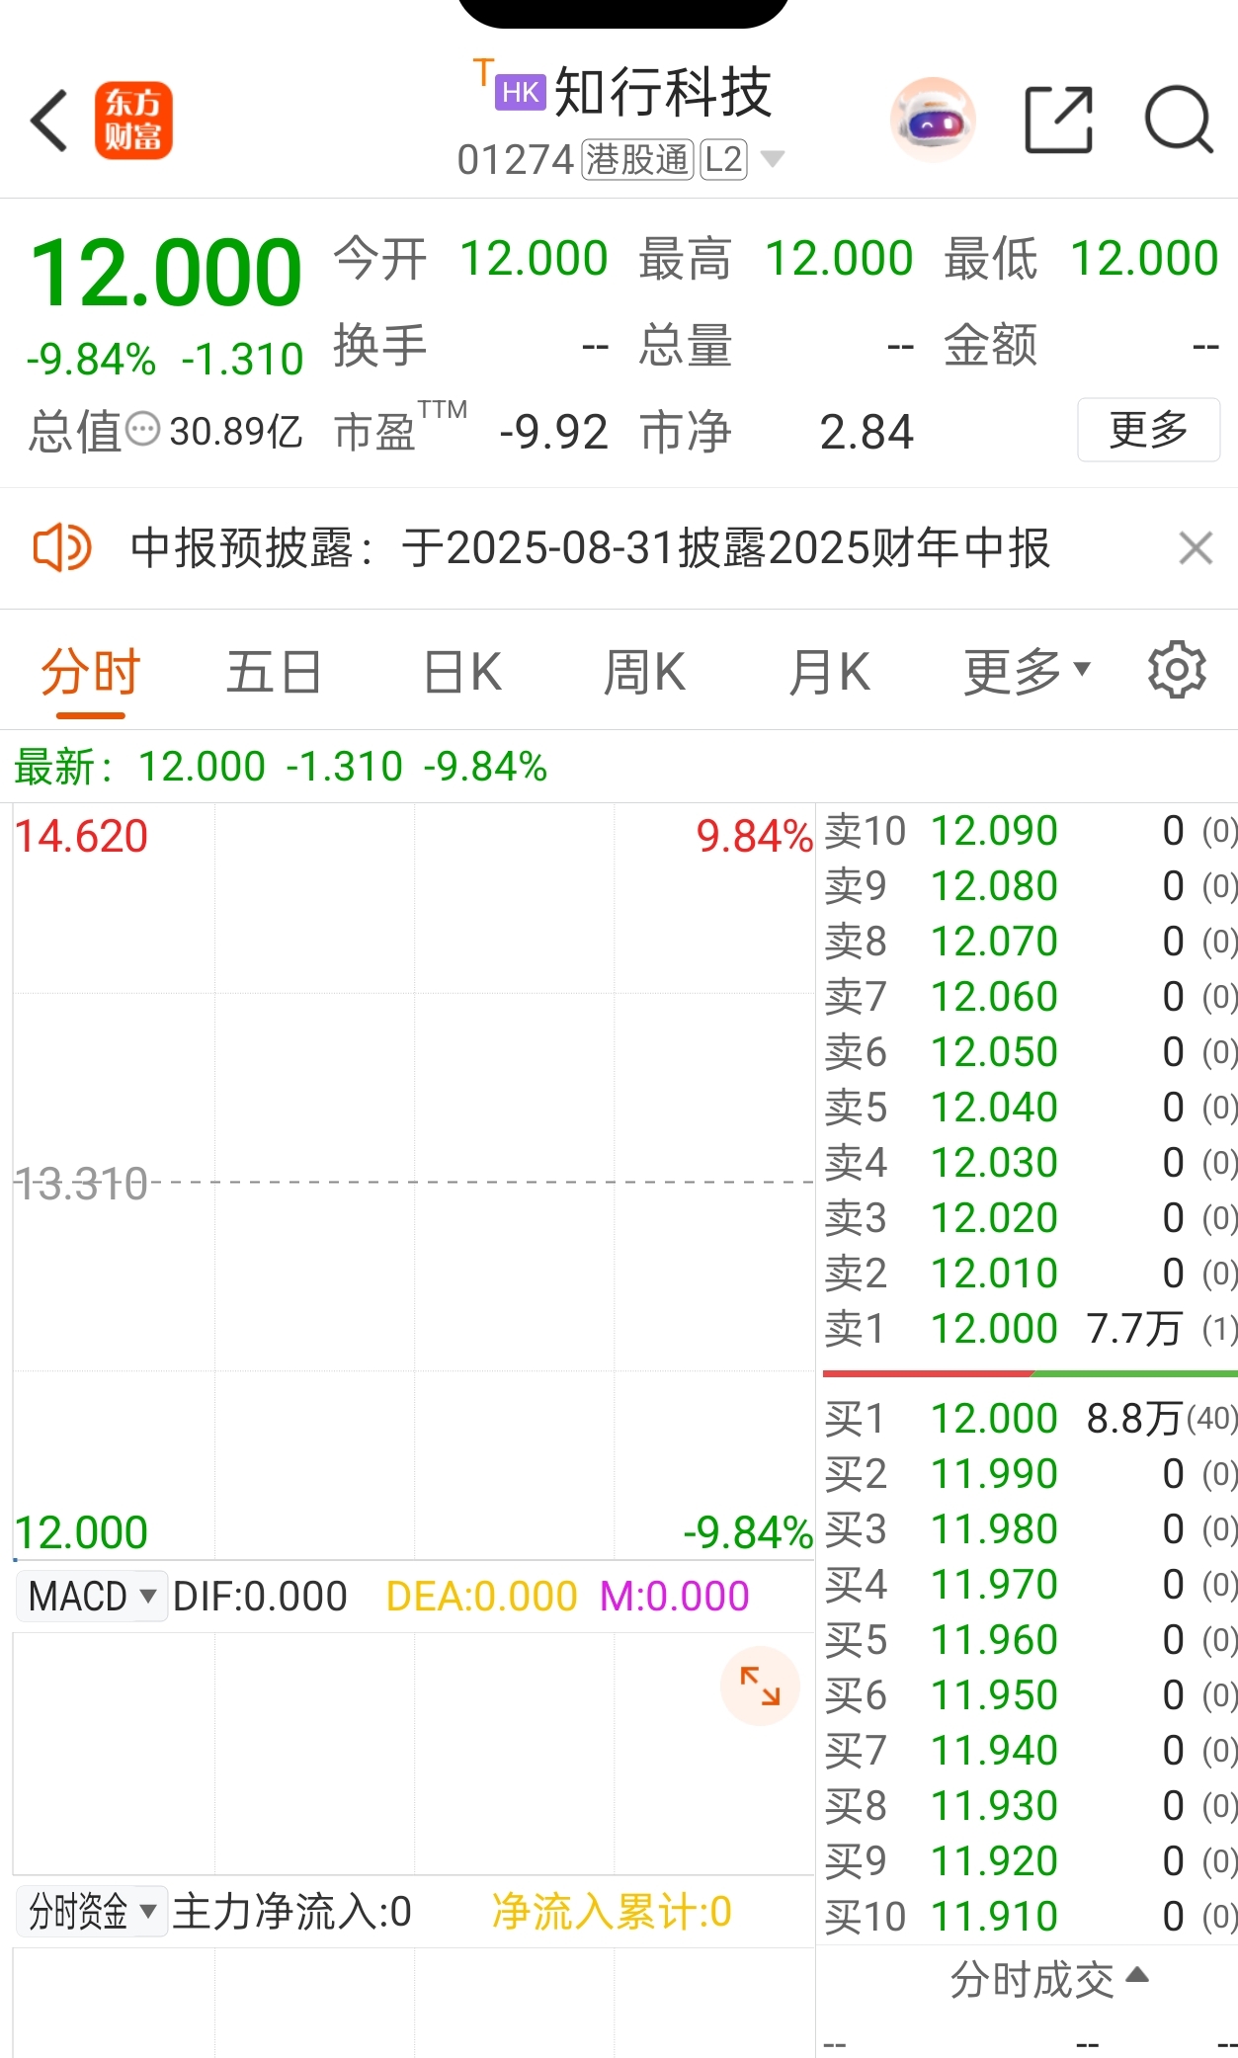The width and height of the screenshot is (1238, 2058).
Task: Tap the MACD sub-chart area
Action: click(x=413, y=1753)
